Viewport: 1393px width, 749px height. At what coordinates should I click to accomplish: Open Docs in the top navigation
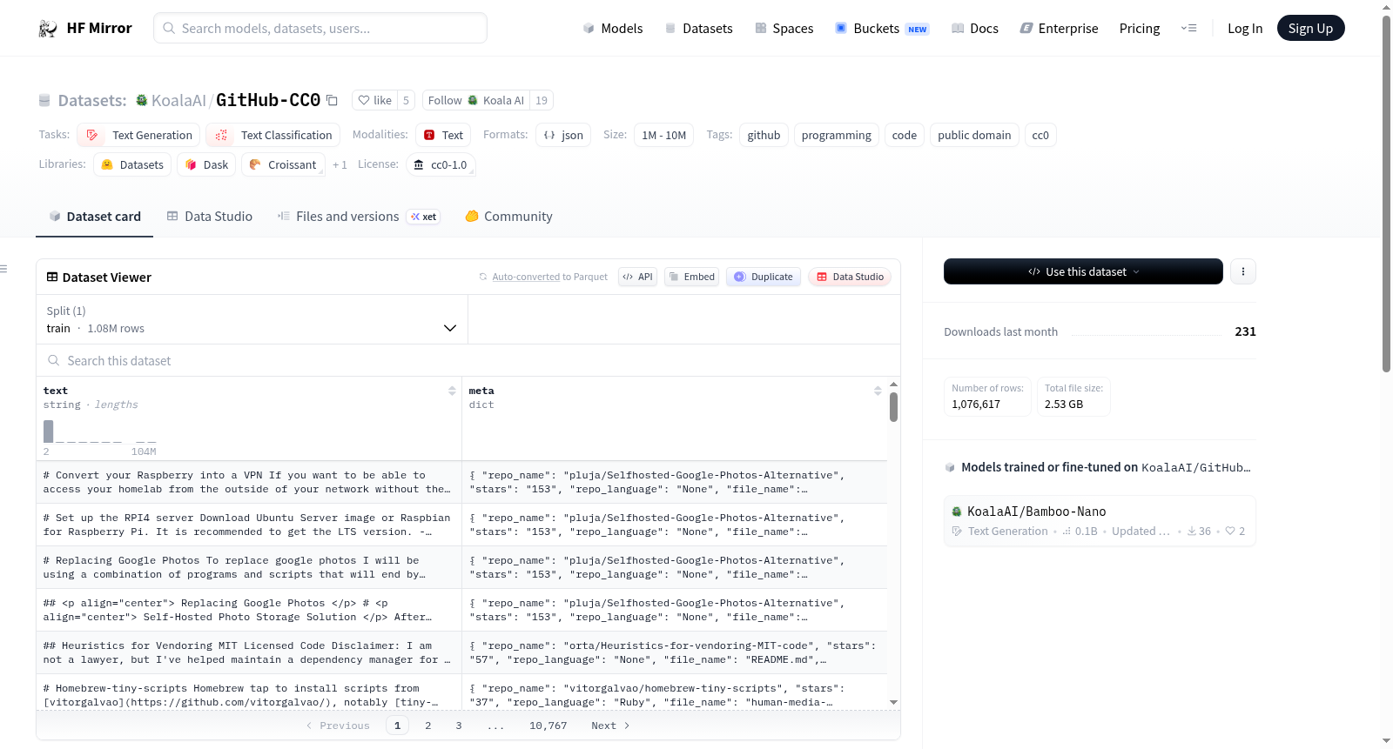point(974,29)
